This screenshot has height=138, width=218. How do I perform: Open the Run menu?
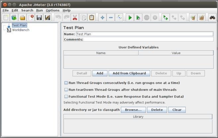coord(39,10)
